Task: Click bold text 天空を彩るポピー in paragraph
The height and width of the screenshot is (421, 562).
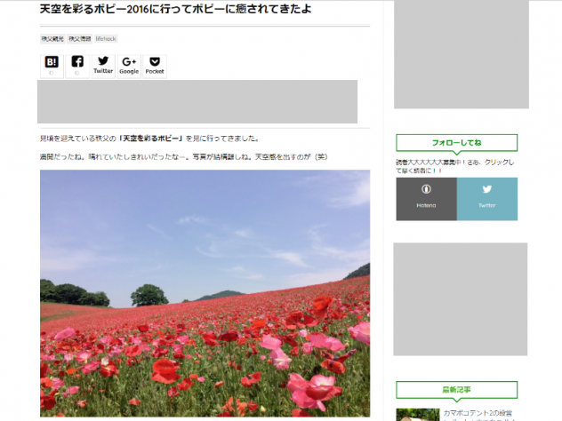Action: (x=150, y=139)
